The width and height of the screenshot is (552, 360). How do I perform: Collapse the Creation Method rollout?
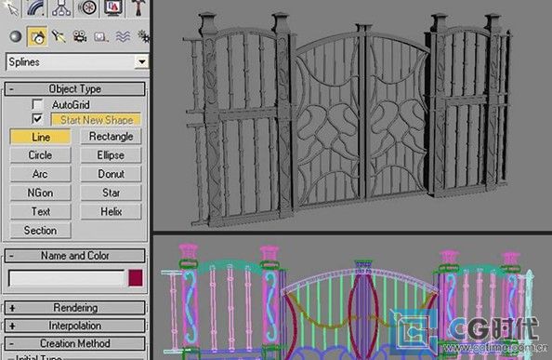tap(74, 343)
